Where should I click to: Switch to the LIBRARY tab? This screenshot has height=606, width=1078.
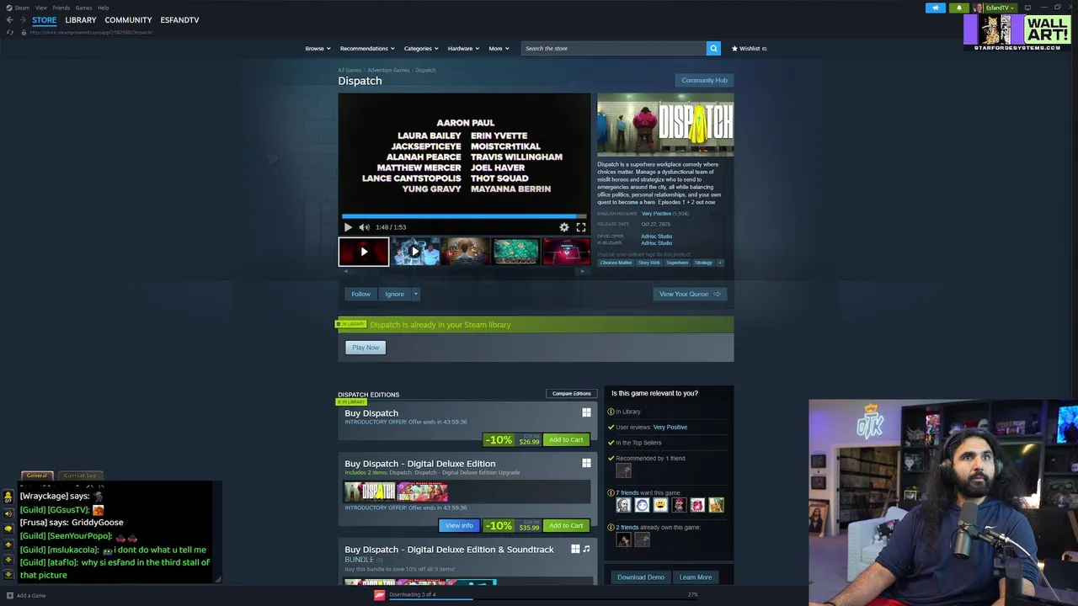pos(81,19)
